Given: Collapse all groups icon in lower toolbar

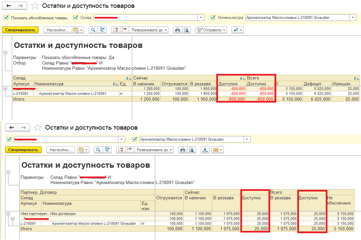Looking at the screenshot, I should [x=121, y=150].
